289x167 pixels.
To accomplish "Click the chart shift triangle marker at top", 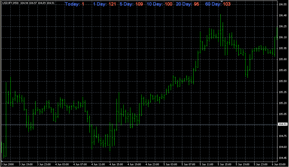I will coord(222,1).
